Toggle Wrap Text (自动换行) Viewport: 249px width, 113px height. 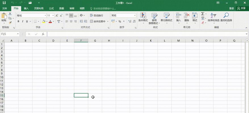coord(97,16)
